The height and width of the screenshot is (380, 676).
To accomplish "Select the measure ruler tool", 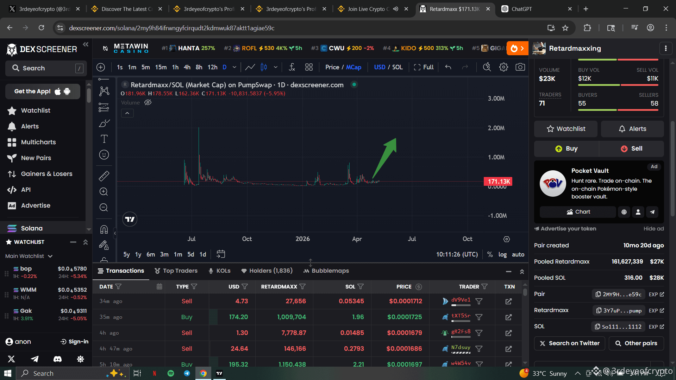I will tap(104, 176).
